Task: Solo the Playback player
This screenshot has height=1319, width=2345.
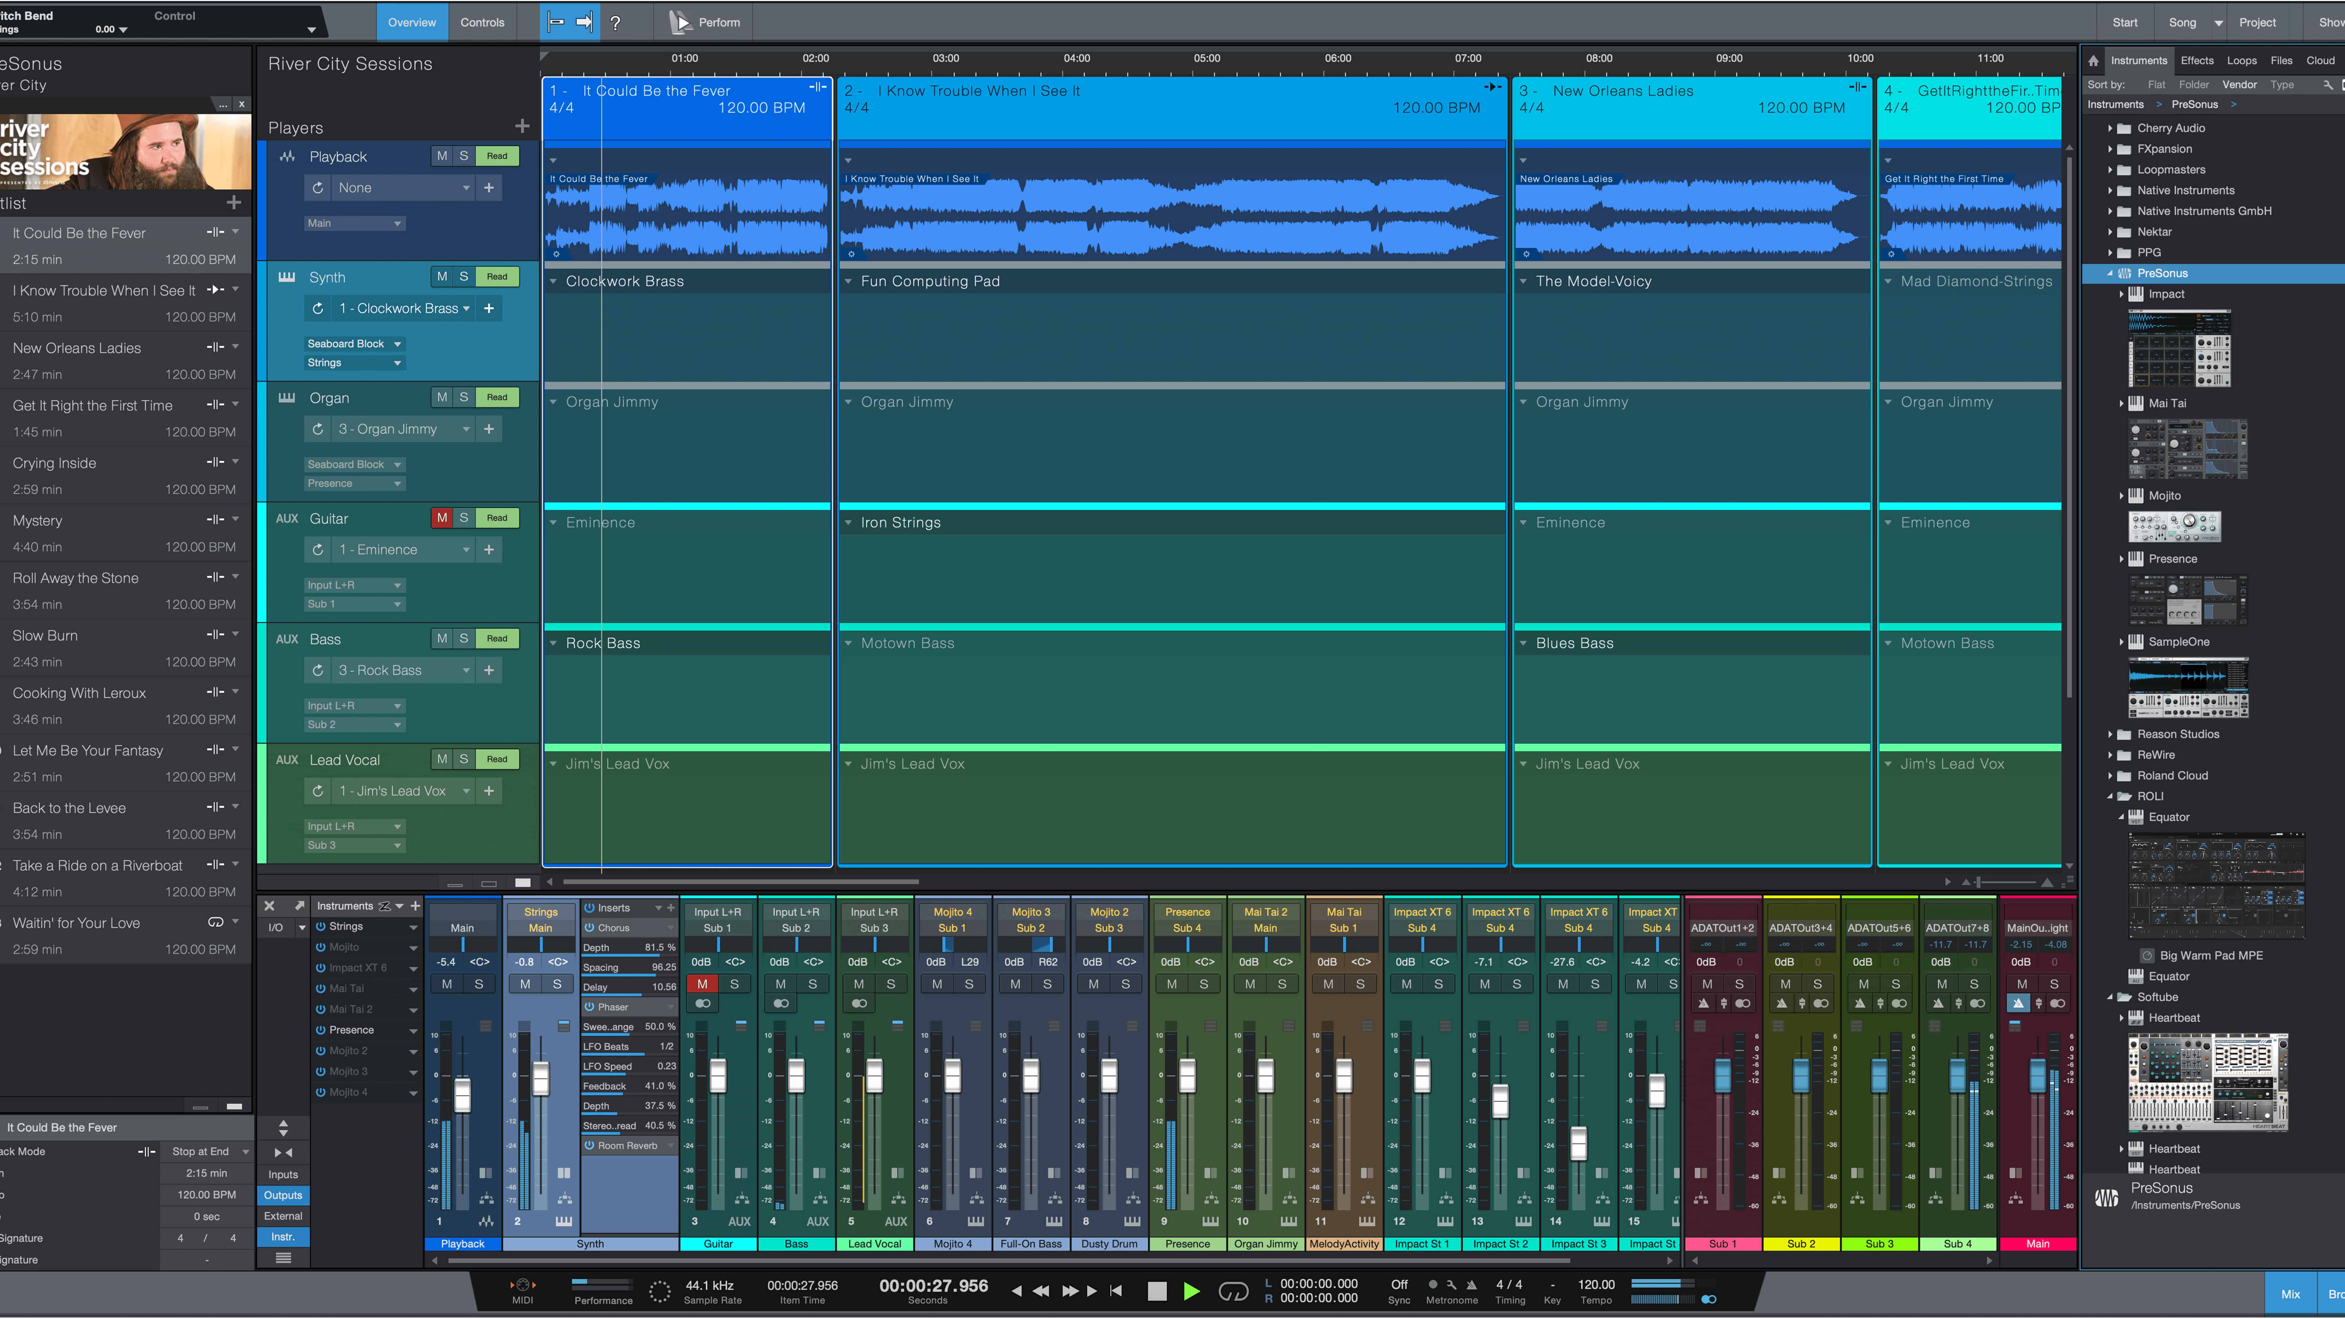Action: click(463, 155)
